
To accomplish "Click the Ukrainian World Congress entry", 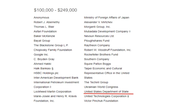I will point(101,87).
